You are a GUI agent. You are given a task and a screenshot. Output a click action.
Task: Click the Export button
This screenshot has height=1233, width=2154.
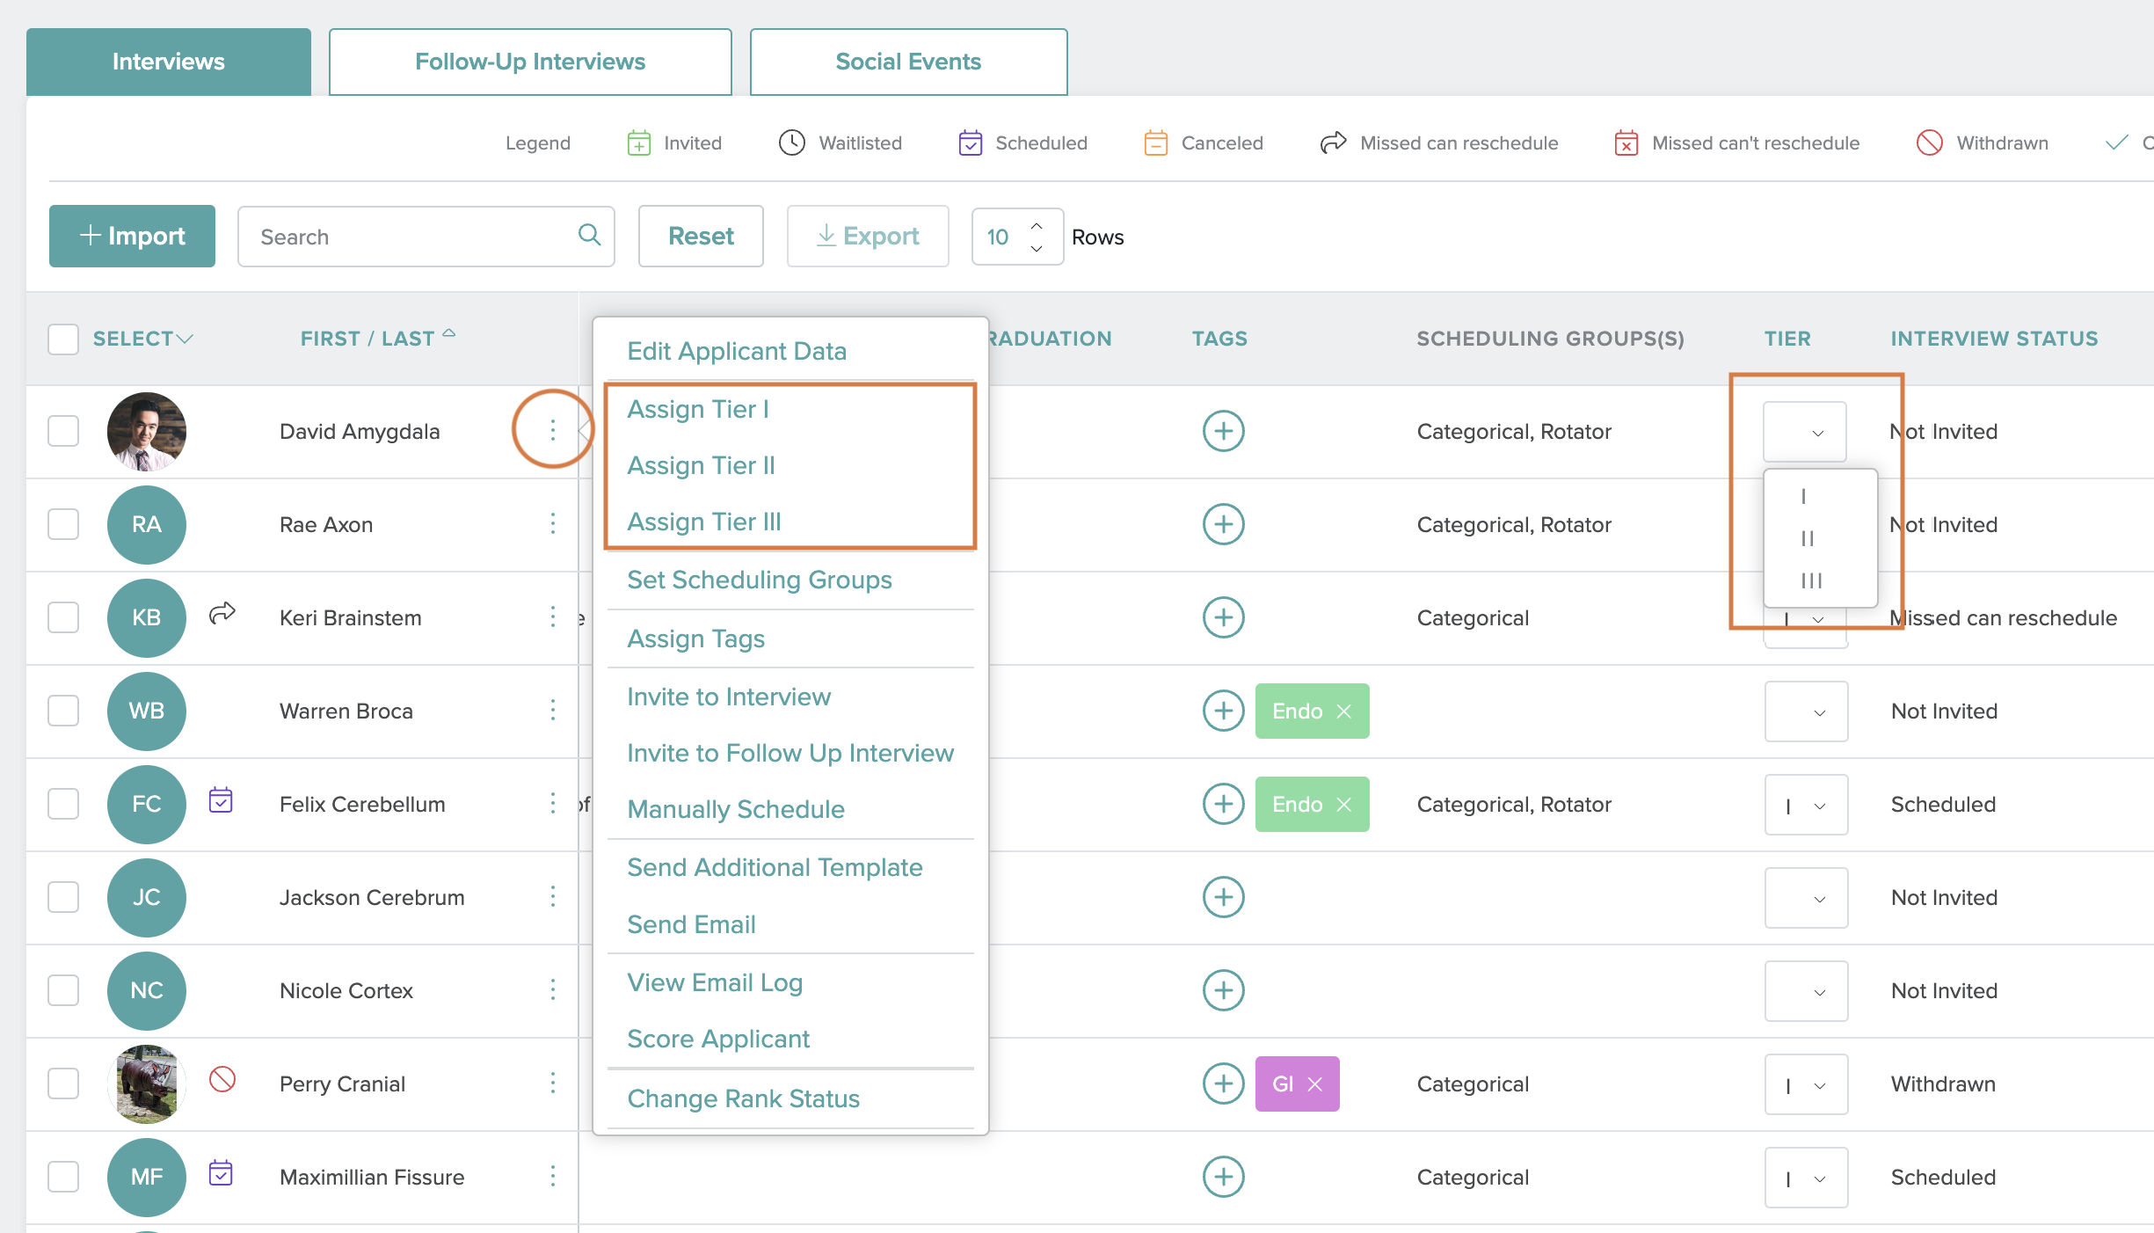[867, 236]
